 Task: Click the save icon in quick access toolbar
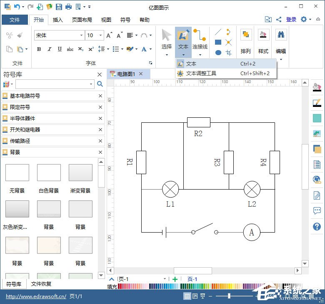pyautogui.click(x=59, y=7)
